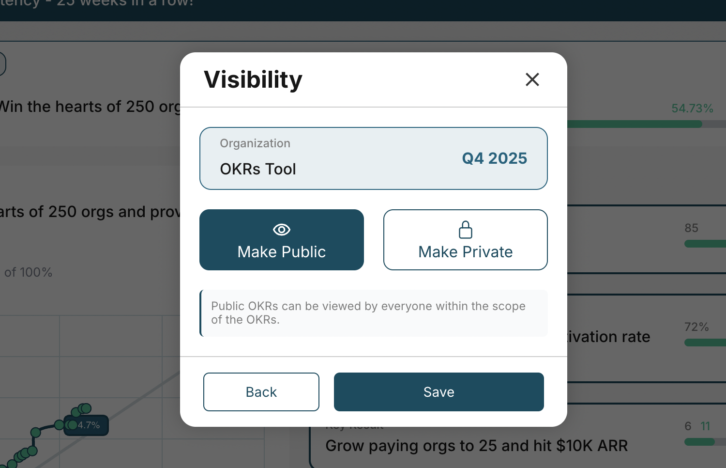Select the Make Private option
The height and width of the screenshot is (468, 726).
[465, 240]
